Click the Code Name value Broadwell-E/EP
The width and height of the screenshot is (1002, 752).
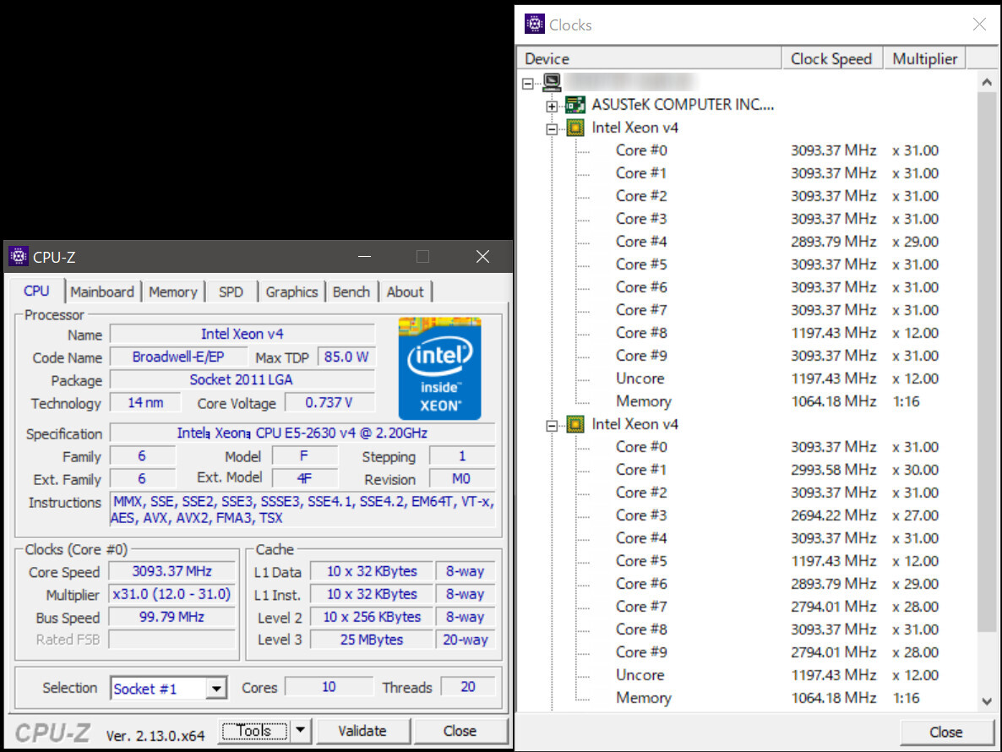coord(178,357)
